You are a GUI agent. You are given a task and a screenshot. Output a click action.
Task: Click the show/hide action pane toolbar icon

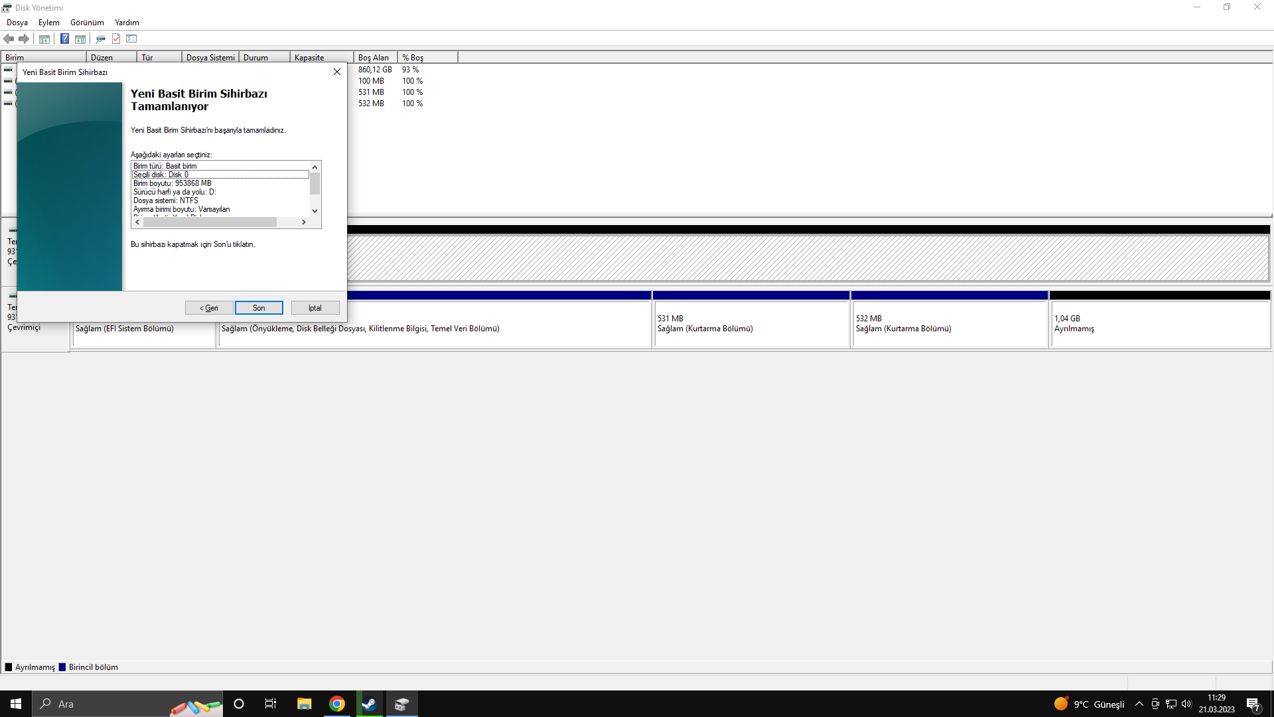80,39
